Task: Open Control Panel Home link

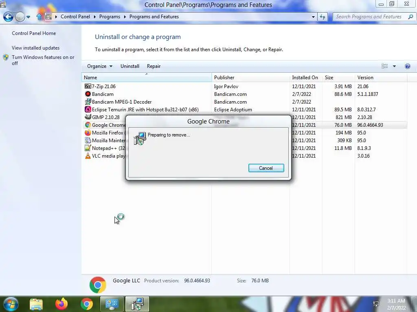Action: click(x=34, y=33)
